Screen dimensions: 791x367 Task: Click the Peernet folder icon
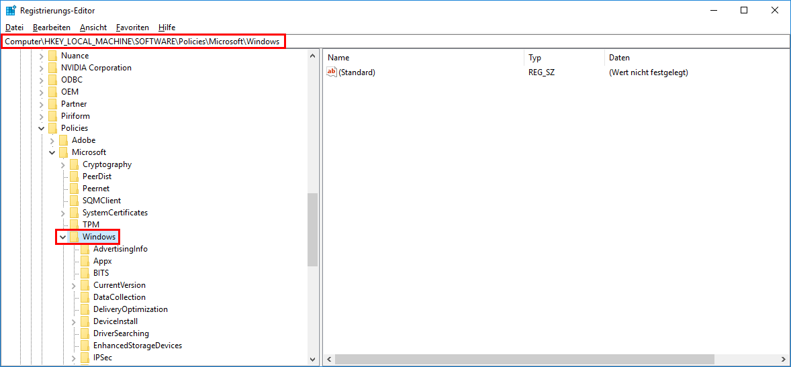click(x=74, y=189)
